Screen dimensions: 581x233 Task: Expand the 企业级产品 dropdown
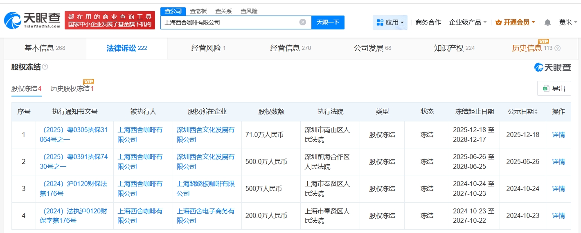[468, 22]
